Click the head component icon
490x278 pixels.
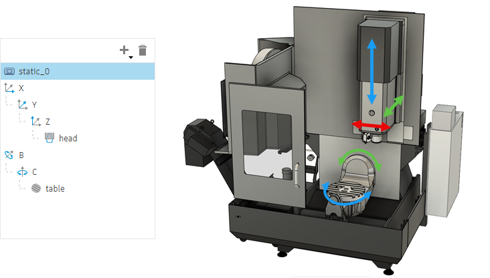point(50,138)
